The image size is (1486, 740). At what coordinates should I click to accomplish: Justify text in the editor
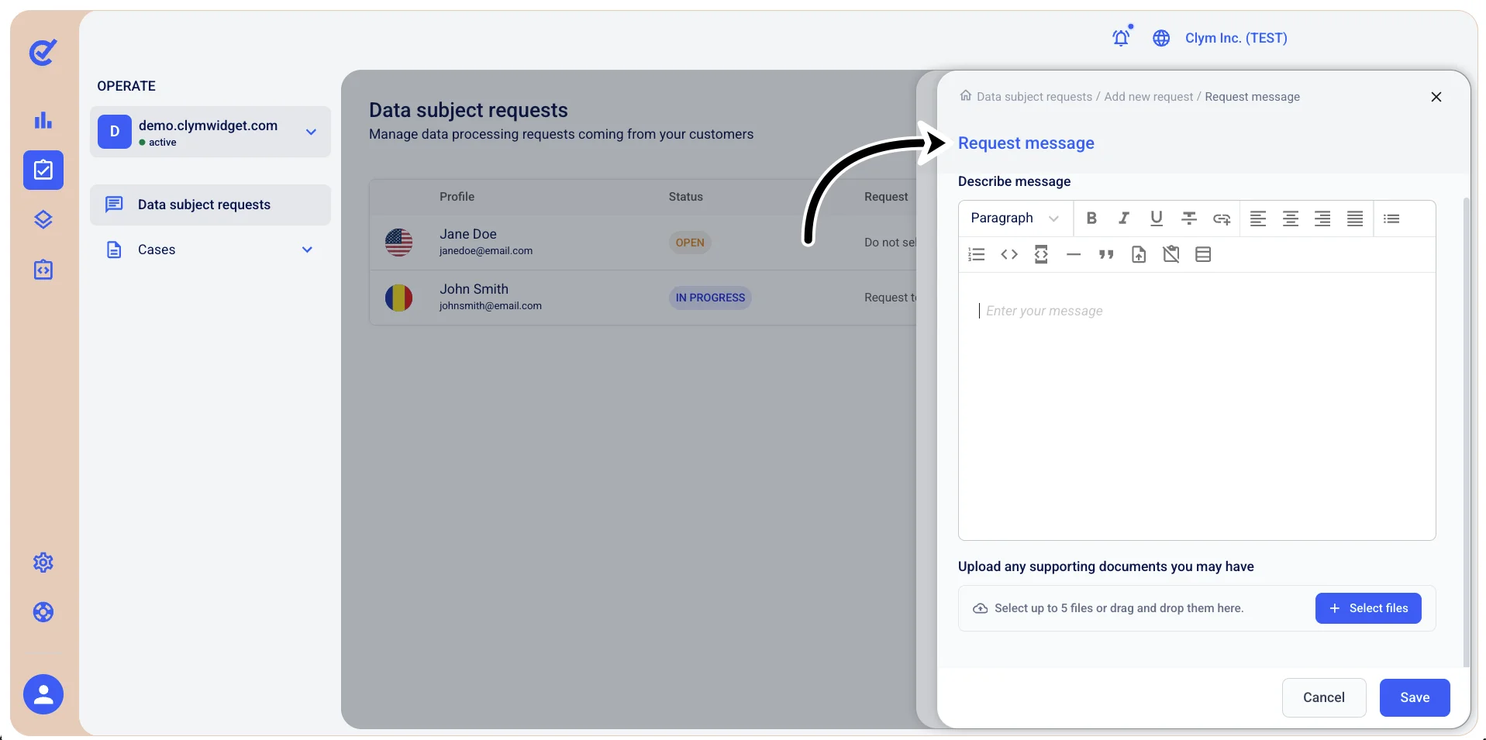[1355, 219]
